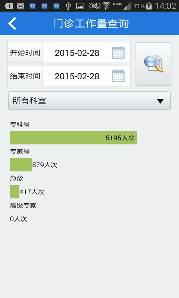
Task: Tap the 结束时间 label
Action: (25, 76)
